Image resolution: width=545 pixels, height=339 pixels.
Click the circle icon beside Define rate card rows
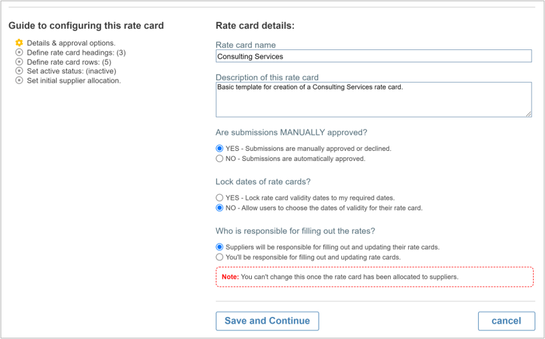(x=19, y=62)
